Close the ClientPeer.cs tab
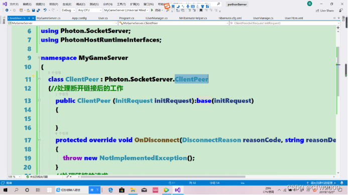 (x=33, y=18)
